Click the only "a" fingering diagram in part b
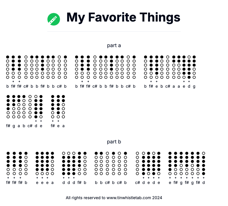This screenshot has width=228, height=206. (52, 163)
